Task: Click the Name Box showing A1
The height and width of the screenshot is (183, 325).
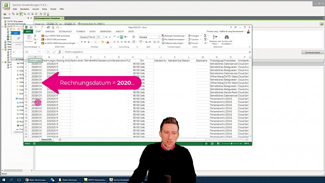Action: pos(32,52)
